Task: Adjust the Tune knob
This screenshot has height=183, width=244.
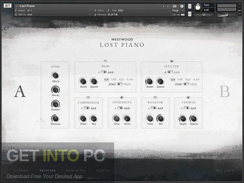Action: pos(198,7)
